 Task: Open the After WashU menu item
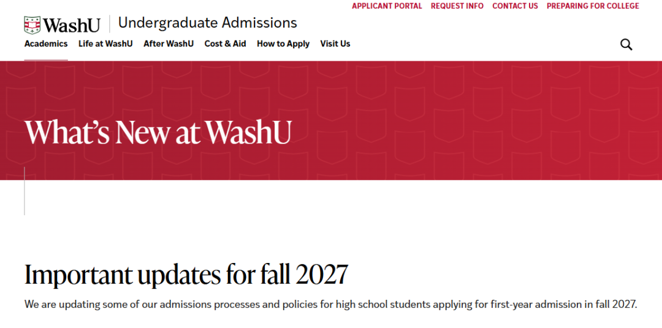(169, 44)
